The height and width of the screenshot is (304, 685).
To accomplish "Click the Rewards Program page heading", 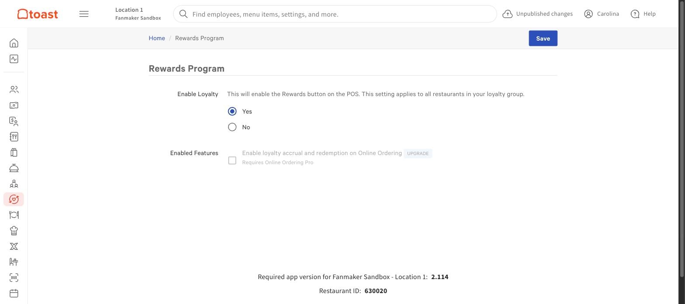I will coord(187,69).
